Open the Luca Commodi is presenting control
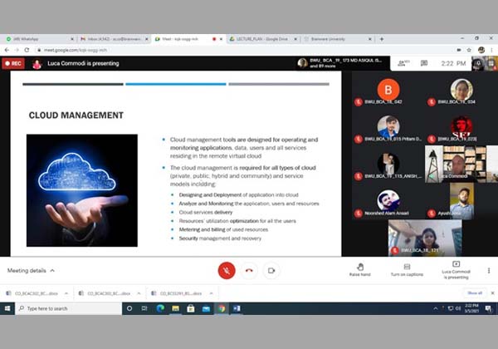This screenshot has width=498, height=349. pyautogui.click(x=455, y=269)
